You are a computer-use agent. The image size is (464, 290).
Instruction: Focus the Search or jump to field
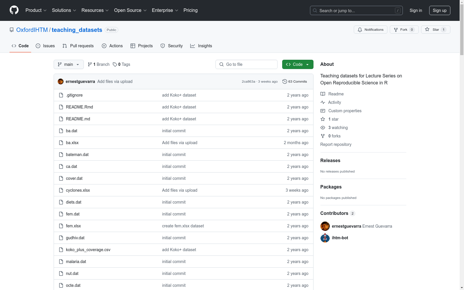click(356, 10)
